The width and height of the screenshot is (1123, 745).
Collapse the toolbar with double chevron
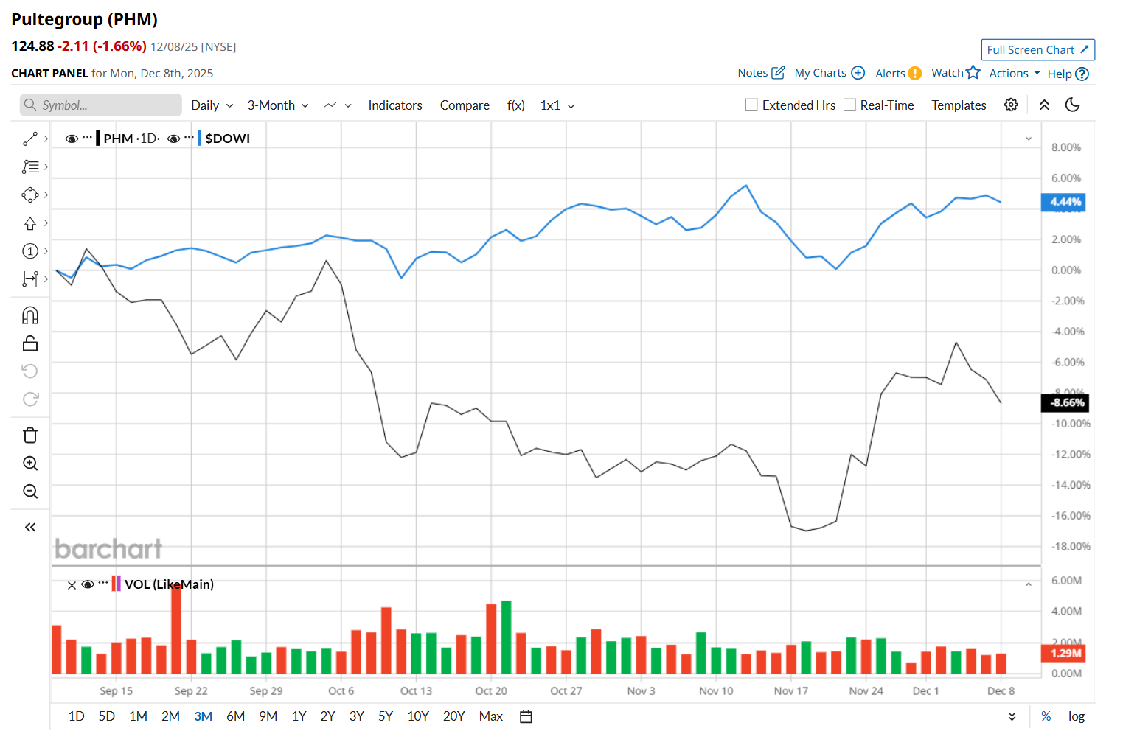tap(1044, 105)
